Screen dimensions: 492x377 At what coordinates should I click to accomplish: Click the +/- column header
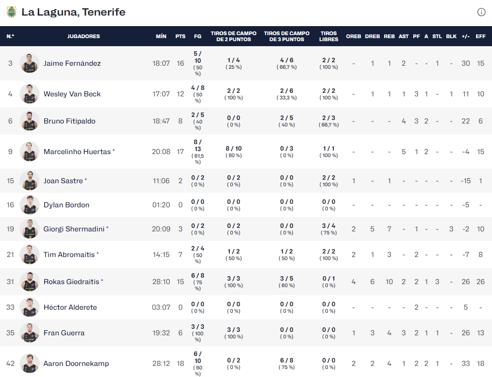[465, 36]
